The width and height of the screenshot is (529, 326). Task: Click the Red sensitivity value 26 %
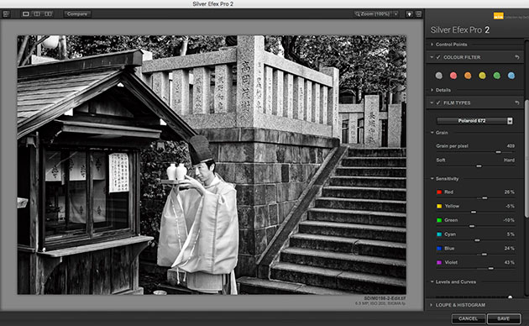[509, 192]
